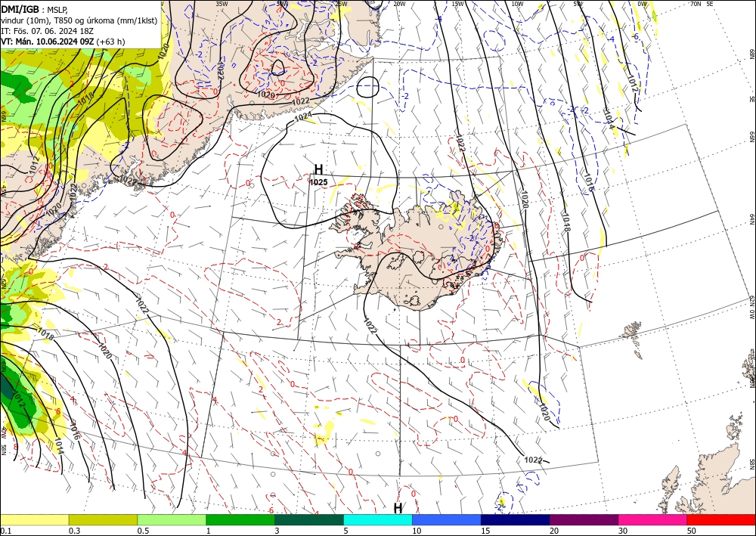Screen dimensions: 756x536
Task: Click the "70N 5E" corner label
Action: 702,4
